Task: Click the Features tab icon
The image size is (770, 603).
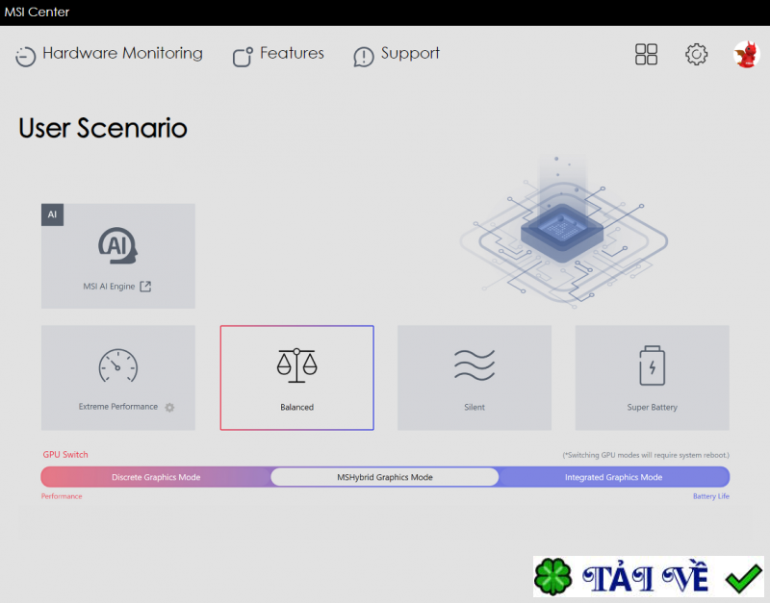Action: 243,57
